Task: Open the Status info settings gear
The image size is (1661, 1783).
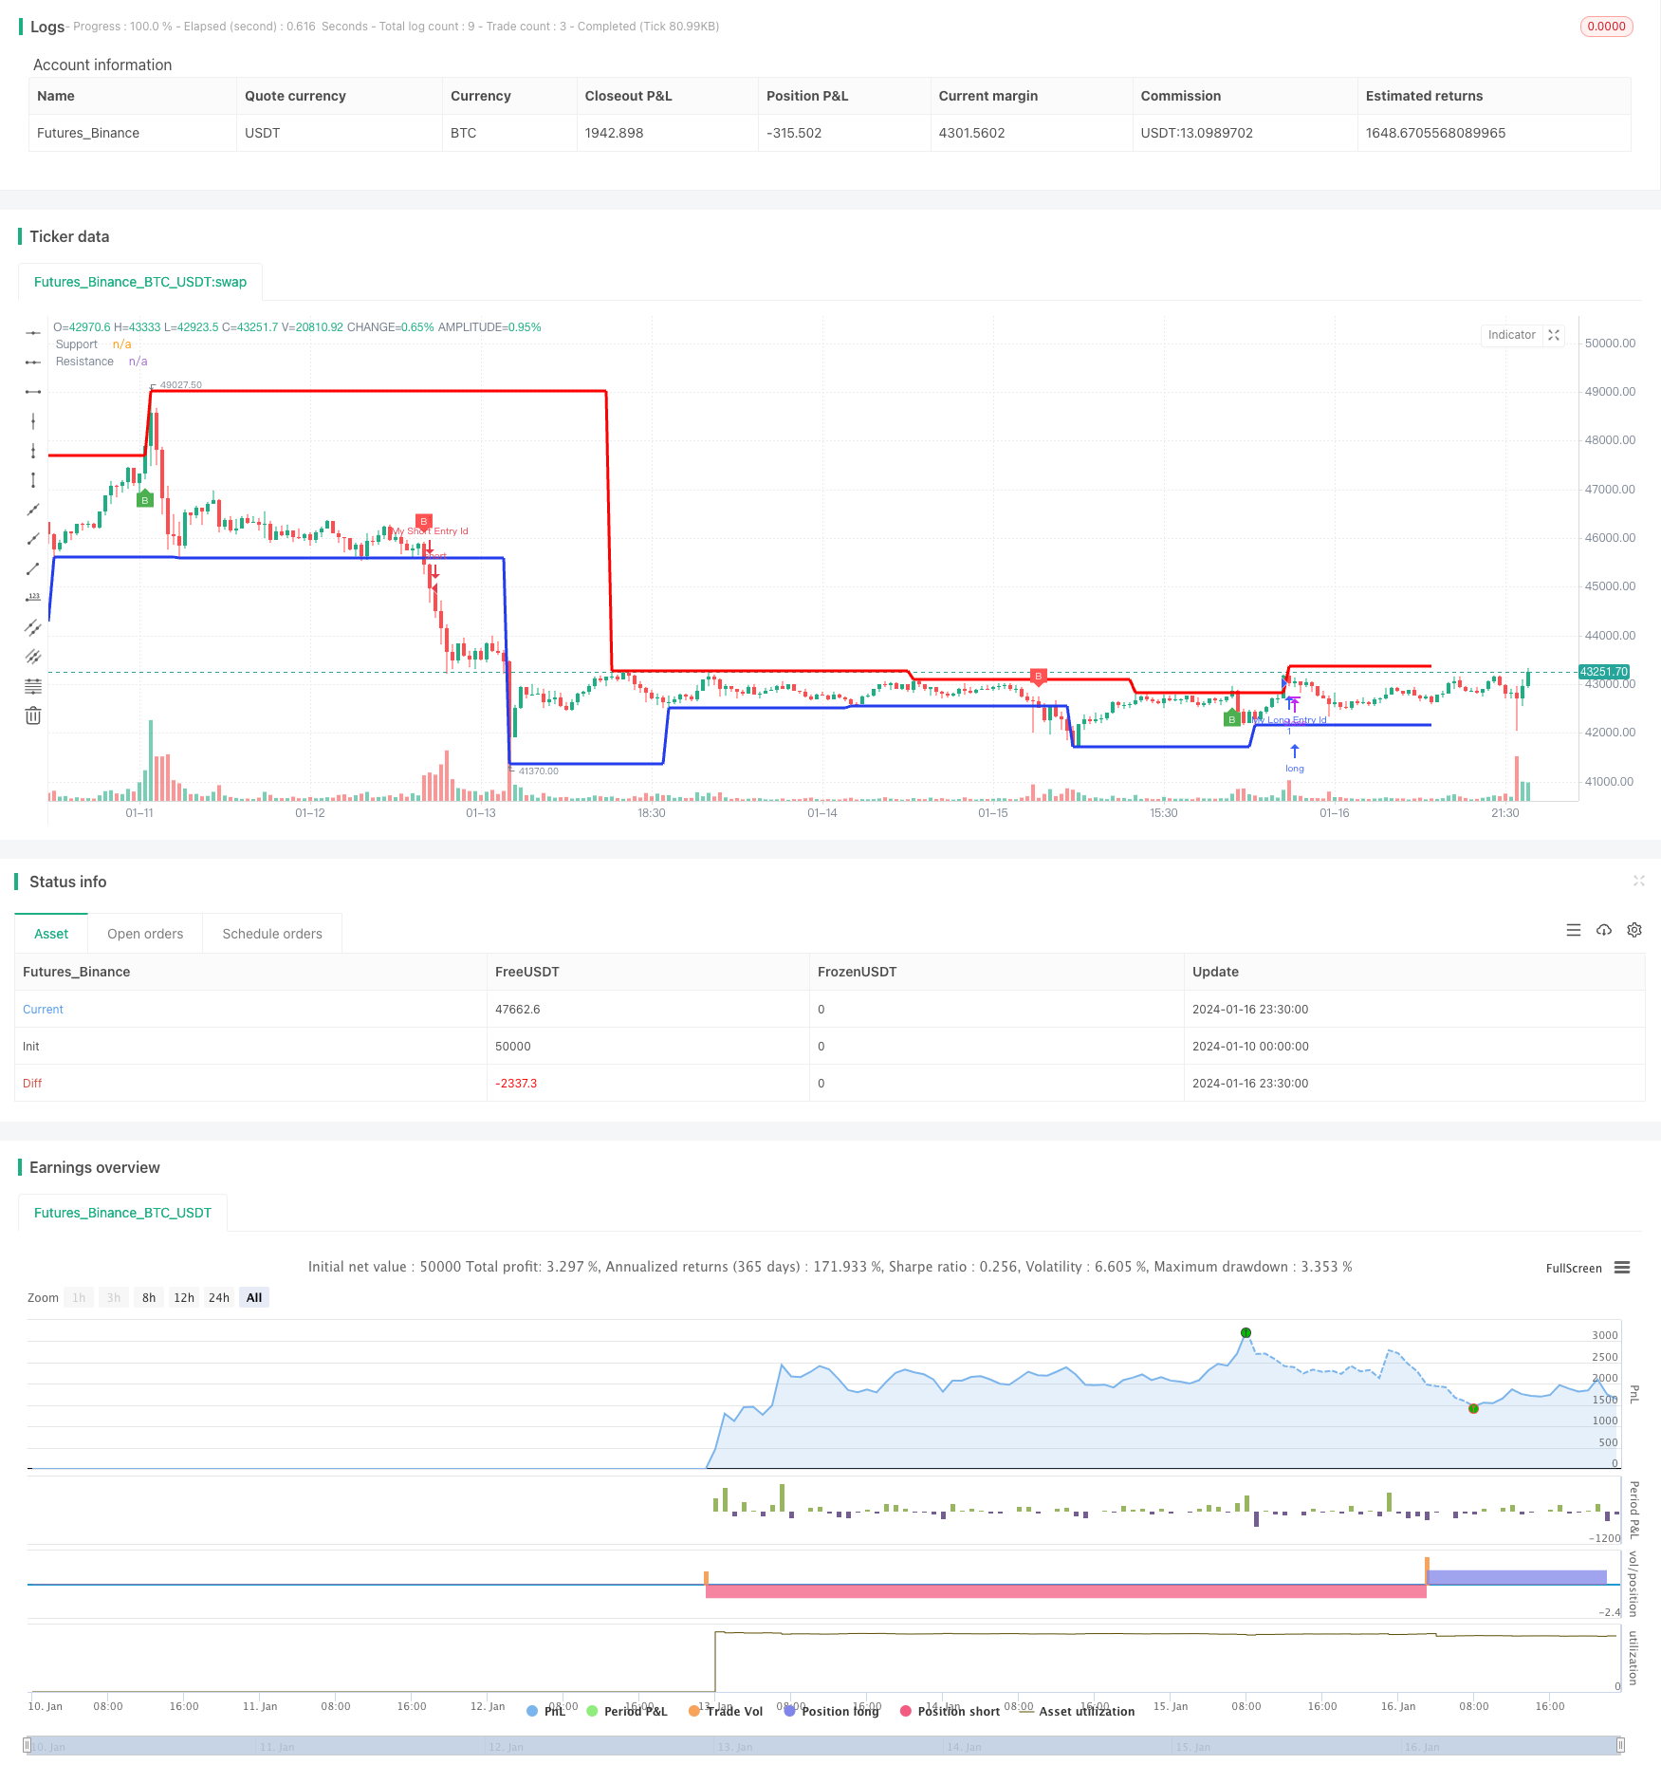Action: point(1634,930)
